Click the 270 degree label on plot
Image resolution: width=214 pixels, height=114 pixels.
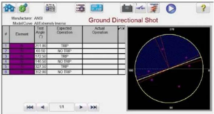click(172, 29)
